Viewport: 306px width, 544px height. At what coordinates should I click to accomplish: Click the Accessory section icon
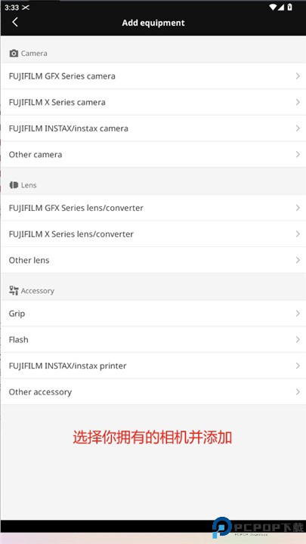14,290
